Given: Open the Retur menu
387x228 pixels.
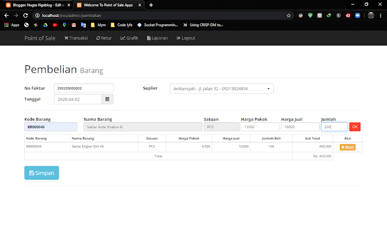Looking at the screenshot, I should click(x=104, y=38).
